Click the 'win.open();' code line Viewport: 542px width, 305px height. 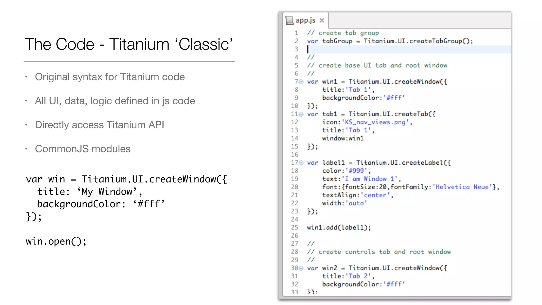(x=56, y=241)
